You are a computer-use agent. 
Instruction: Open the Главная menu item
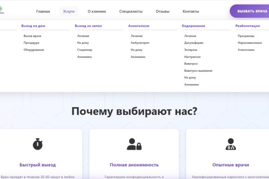tap(43, 11)
